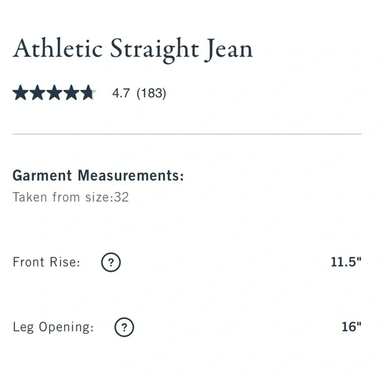The image size is (380, 380).
Task: Click the Athletic Straight Jean product title
Action: pos(133,49)
